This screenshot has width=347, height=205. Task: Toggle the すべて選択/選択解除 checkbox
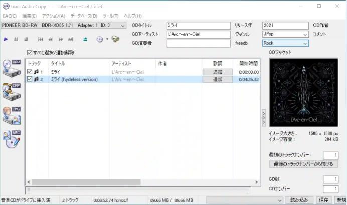[x=30, y=53]
